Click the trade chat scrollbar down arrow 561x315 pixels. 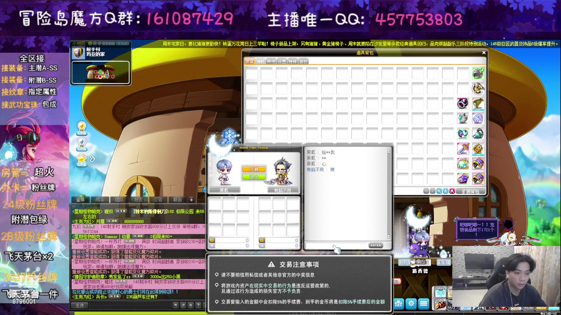389,237
